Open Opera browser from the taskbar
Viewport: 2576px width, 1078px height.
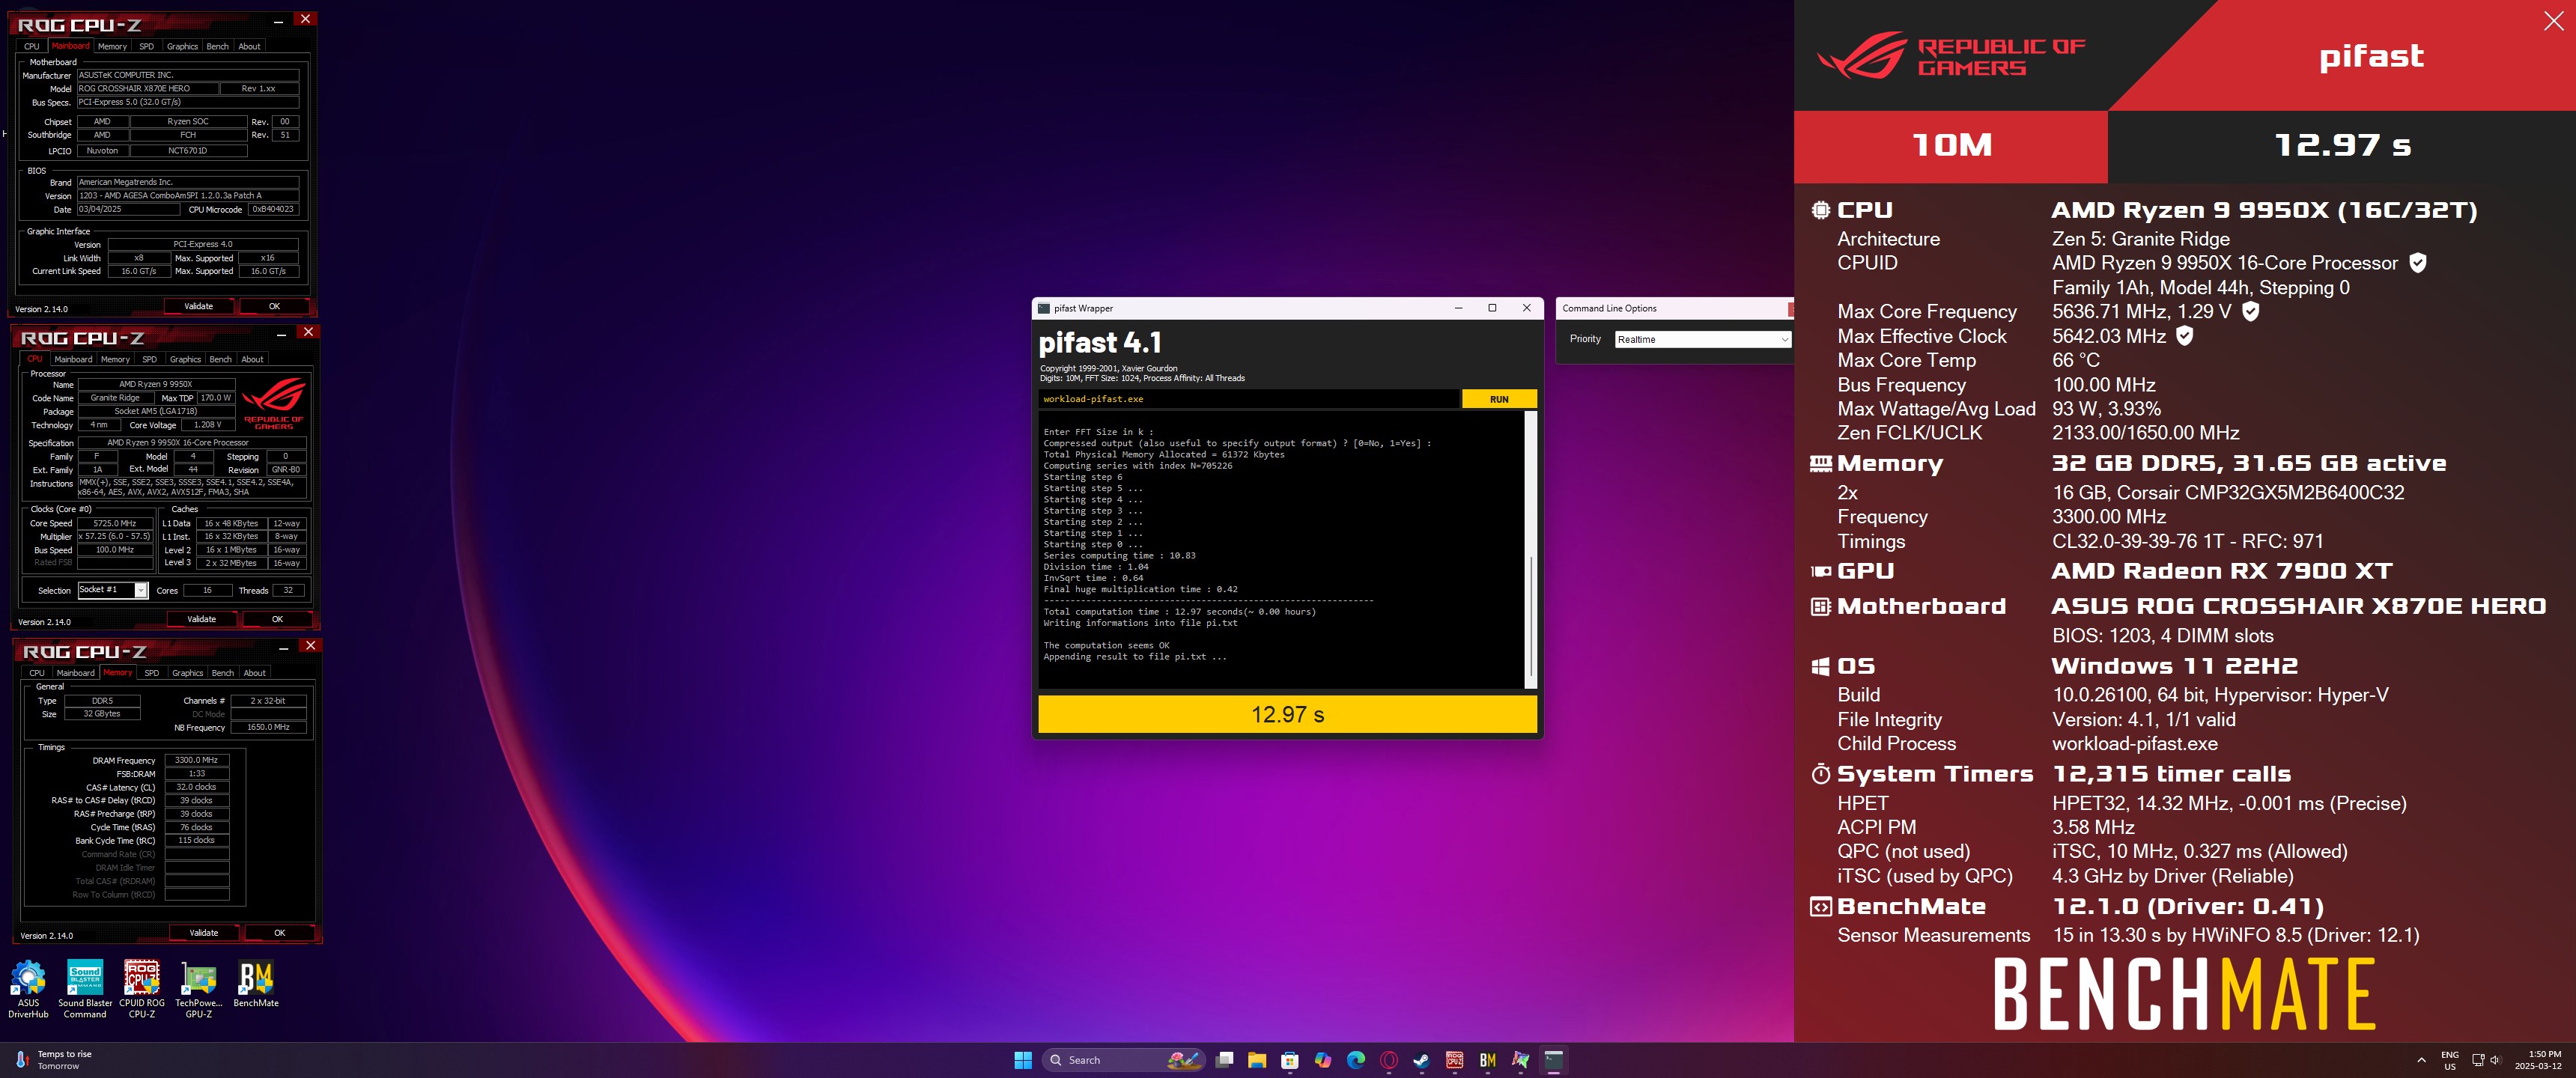tap(1389, 1060)
